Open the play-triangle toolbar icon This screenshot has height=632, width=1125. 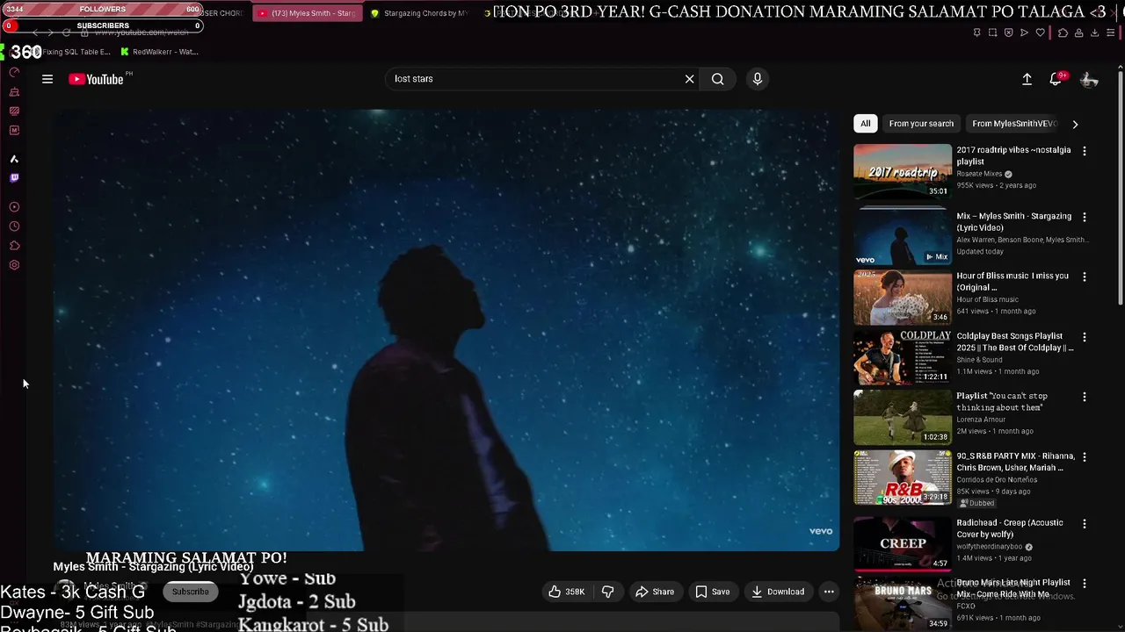[x=1024, y=32]
